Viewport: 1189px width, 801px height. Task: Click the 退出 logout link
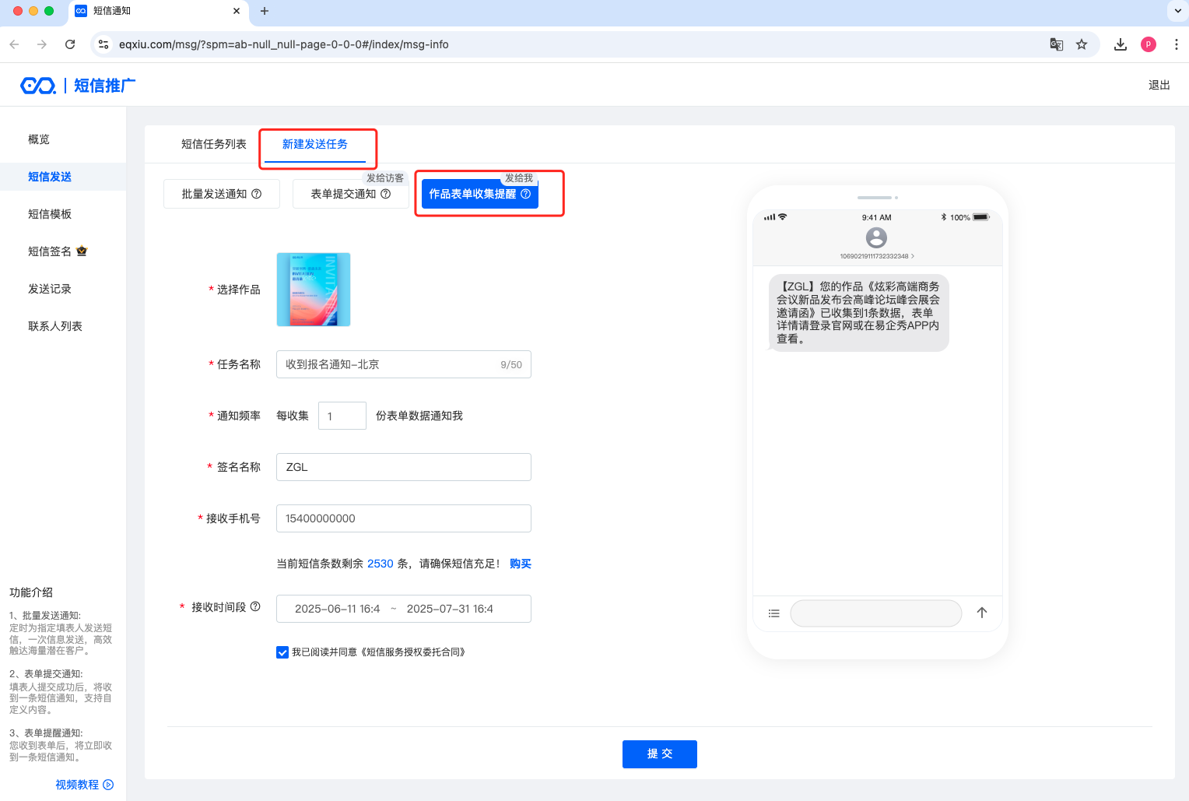1159,85
